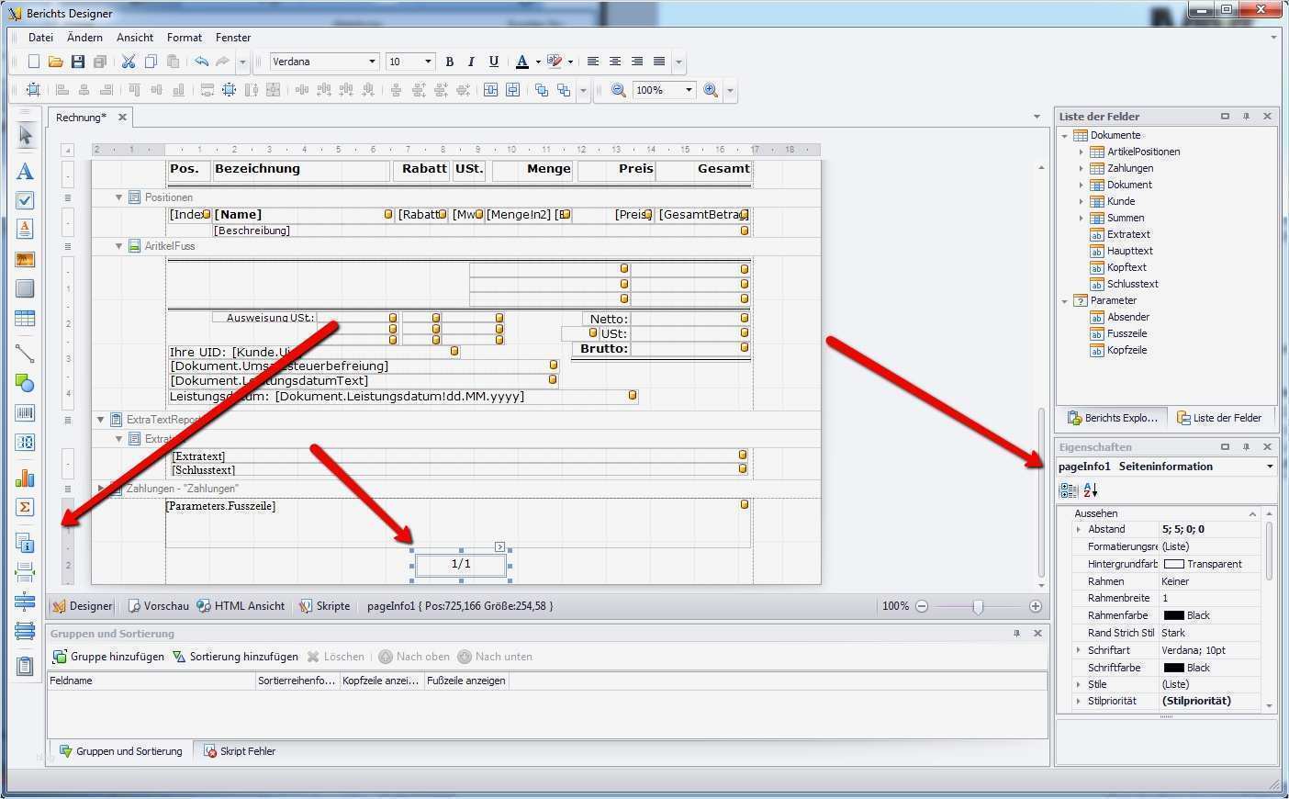Select the Line tool
Viewport: 1289px width, 799px height.
coord(25,354)
